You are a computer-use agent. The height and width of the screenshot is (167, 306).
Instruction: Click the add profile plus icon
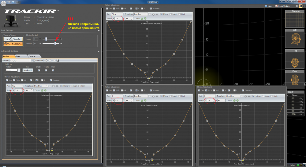(46, 60)
